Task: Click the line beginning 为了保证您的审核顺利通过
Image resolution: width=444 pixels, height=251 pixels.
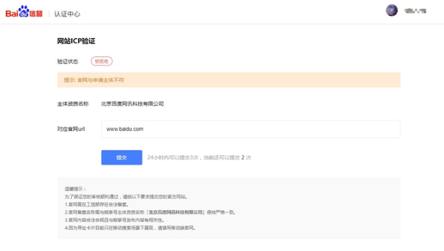Action: [x=126, y=197]
